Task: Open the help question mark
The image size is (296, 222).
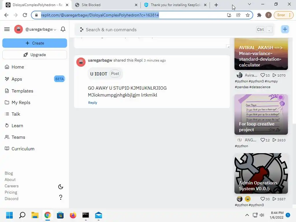Action: 61,197
